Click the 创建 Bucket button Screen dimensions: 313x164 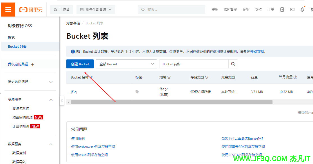pos(80,64)
